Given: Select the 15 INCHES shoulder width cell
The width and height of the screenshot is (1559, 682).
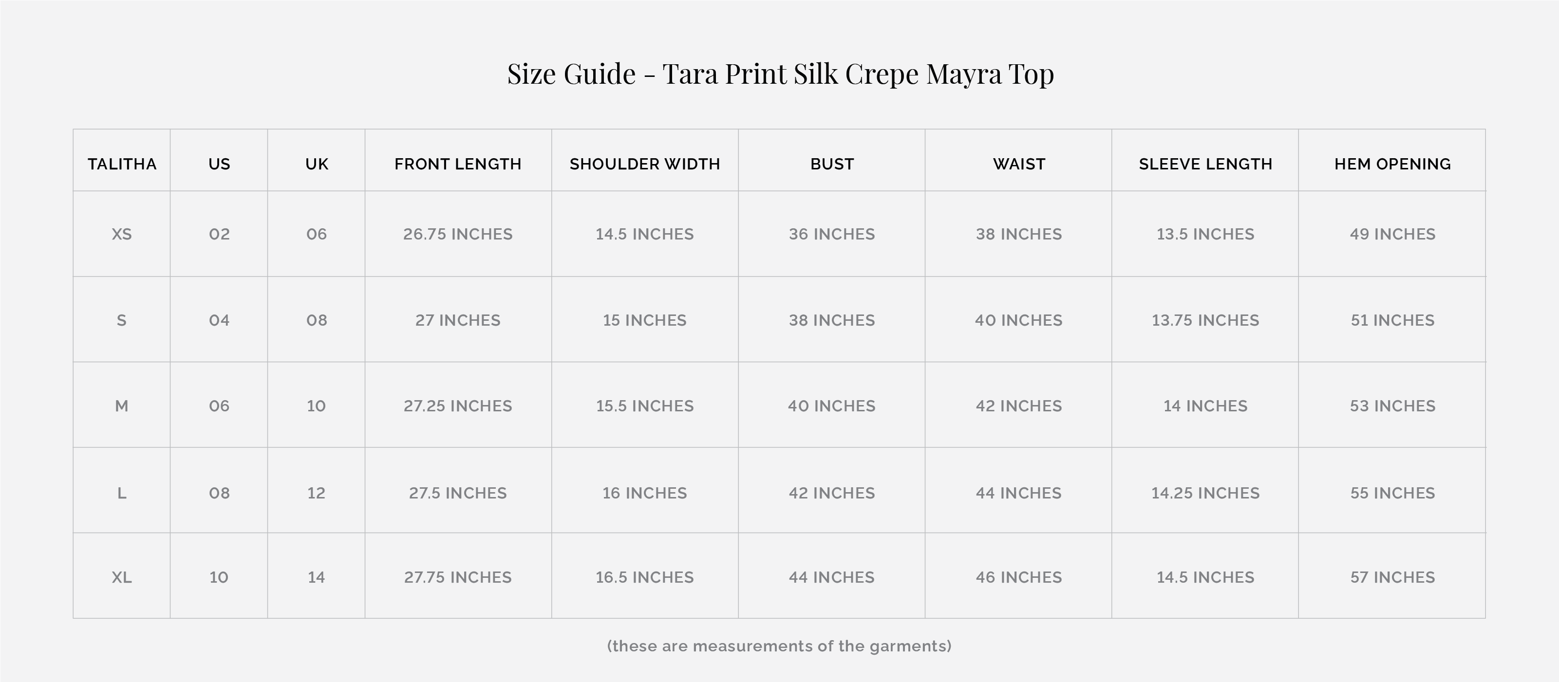Looking at the screenshot, I should tap(644, 320).
